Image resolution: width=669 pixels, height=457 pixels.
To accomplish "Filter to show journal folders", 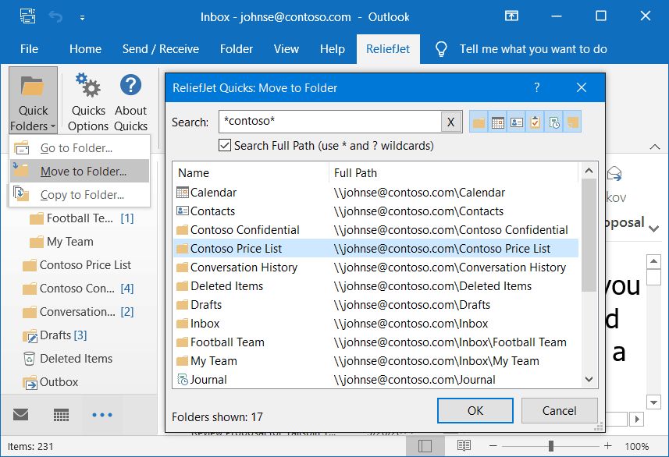I will tap(556, 121).
